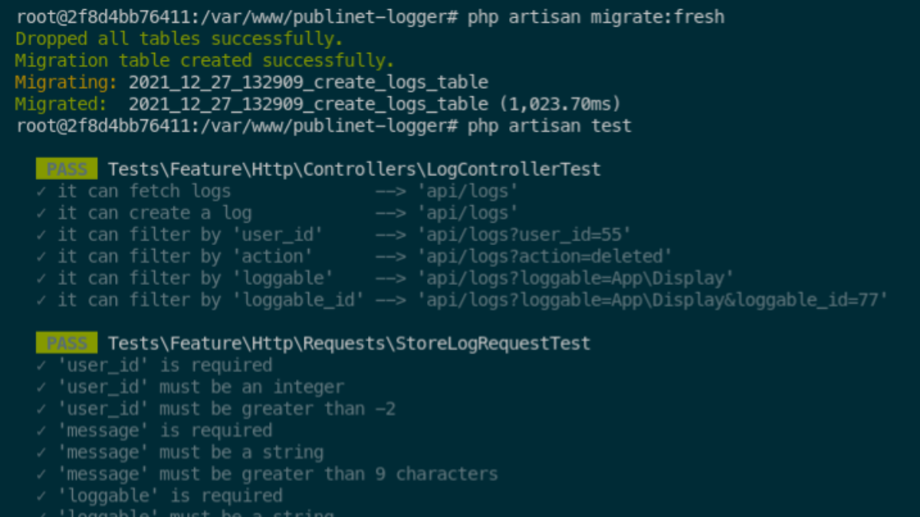The width and height of the screenshot is (920, 517).
Task: Click checkmark beside filter by 'user_id'
Action: [41, 234]
